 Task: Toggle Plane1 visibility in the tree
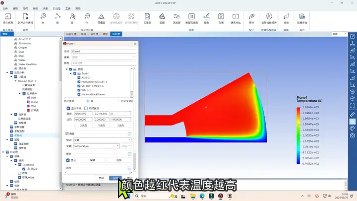pyautogui.click(x=24, y=169)
